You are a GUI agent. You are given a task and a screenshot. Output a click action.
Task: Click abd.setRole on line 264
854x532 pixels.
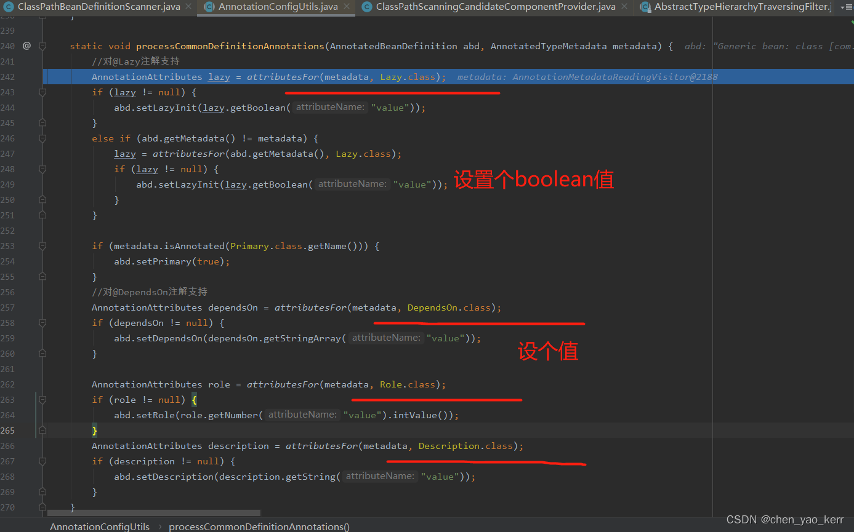pyautogui.click(x=144, y=415)
